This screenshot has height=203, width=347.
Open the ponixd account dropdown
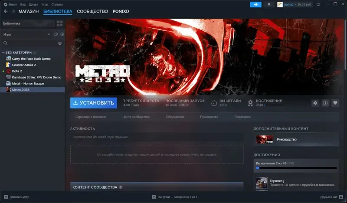tap(295, 4)
